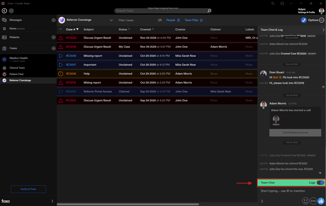Viewport: 326px width, 206px height.
Task: Click the urgent triangle icon for RC0012
Action: [x=61, y=101]
